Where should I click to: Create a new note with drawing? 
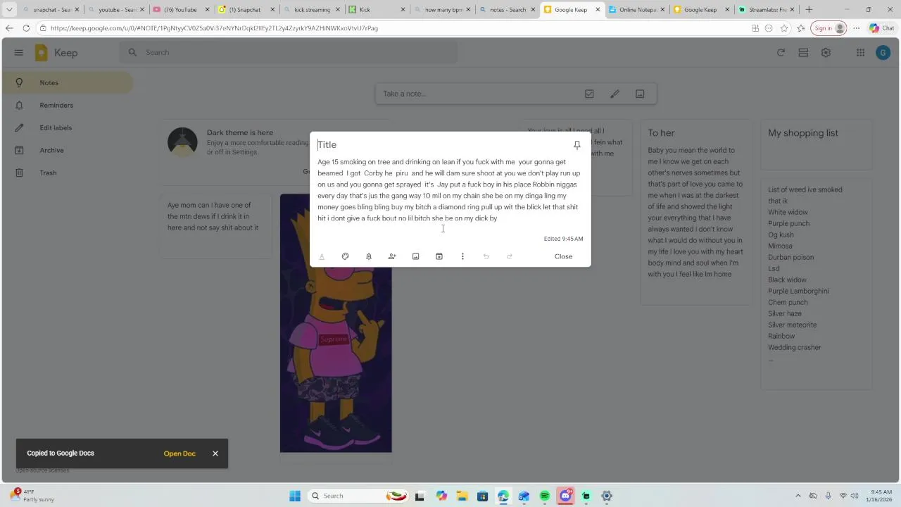point(615,94)
